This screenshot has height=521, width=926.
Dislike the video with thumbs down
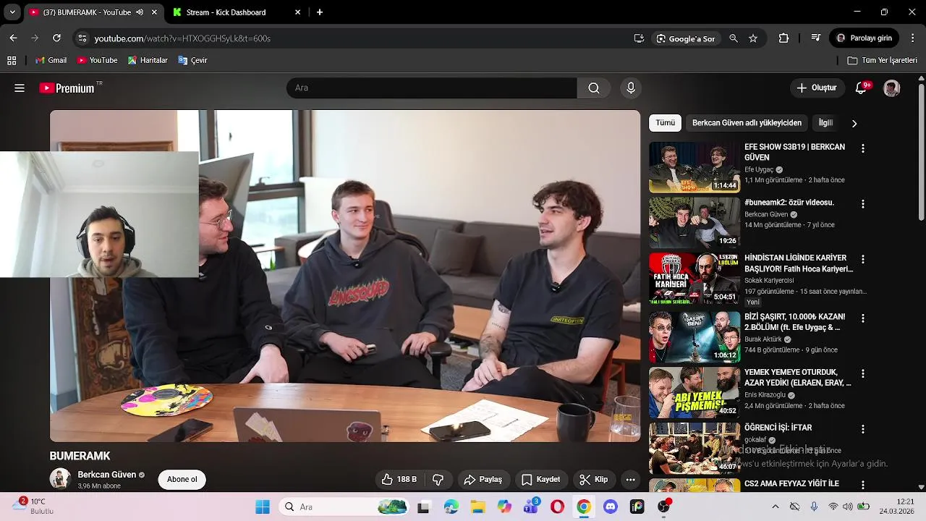(438, 479)
